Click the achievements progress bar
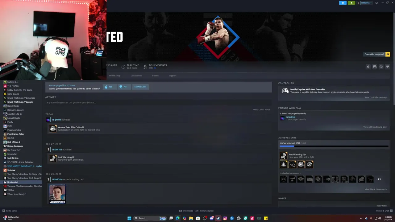Image resolution: width=395 pixels, height=222 pixels. pos(334,146)
